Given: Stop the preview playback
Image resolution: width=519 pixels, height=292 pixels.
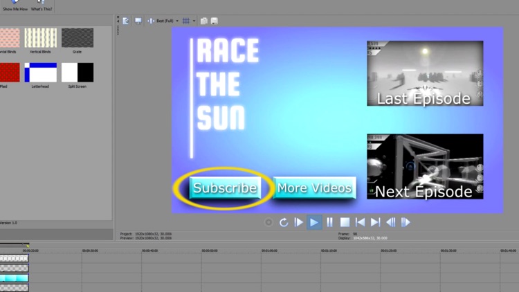Looking at the screenshot, I should pyautogui.click(x=345, y=222).
